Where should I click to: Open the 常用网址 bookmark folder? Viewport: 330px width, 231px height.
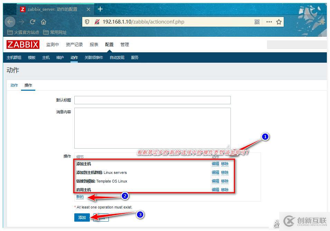pyautogui.click(x=55, y=32)
